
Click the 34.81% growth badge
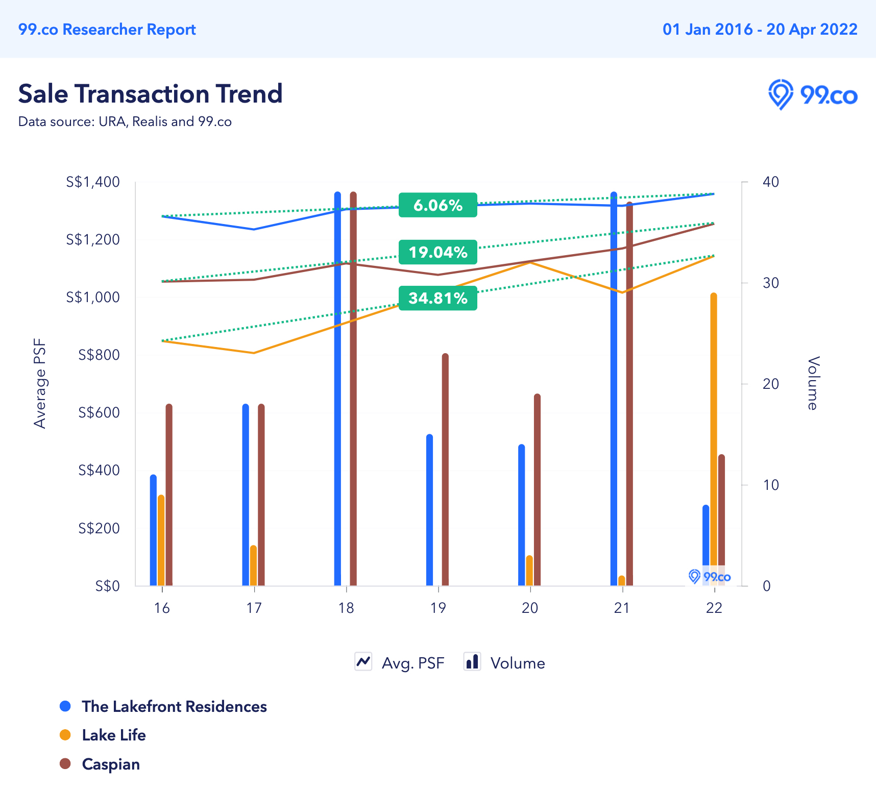(438, 298)
